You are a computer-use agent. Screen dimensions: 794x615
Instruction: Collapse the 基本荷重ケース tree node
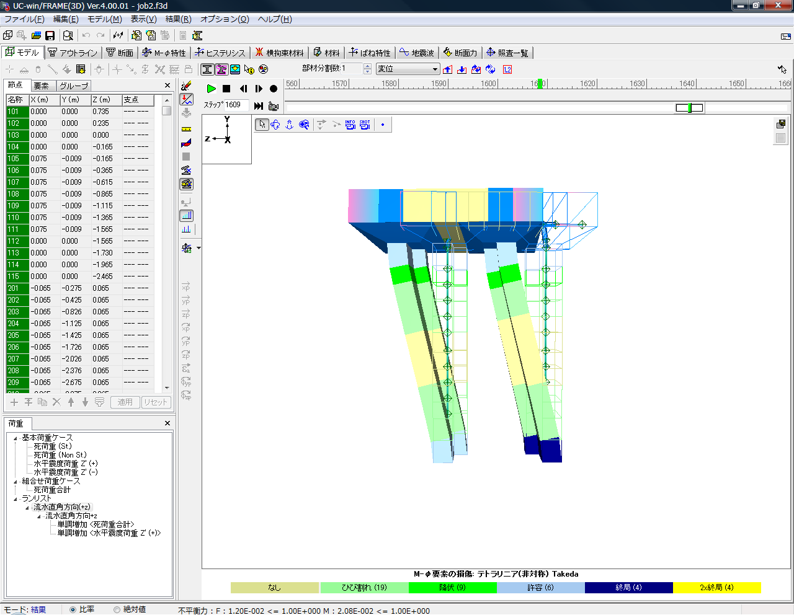(x=16, y=438)
